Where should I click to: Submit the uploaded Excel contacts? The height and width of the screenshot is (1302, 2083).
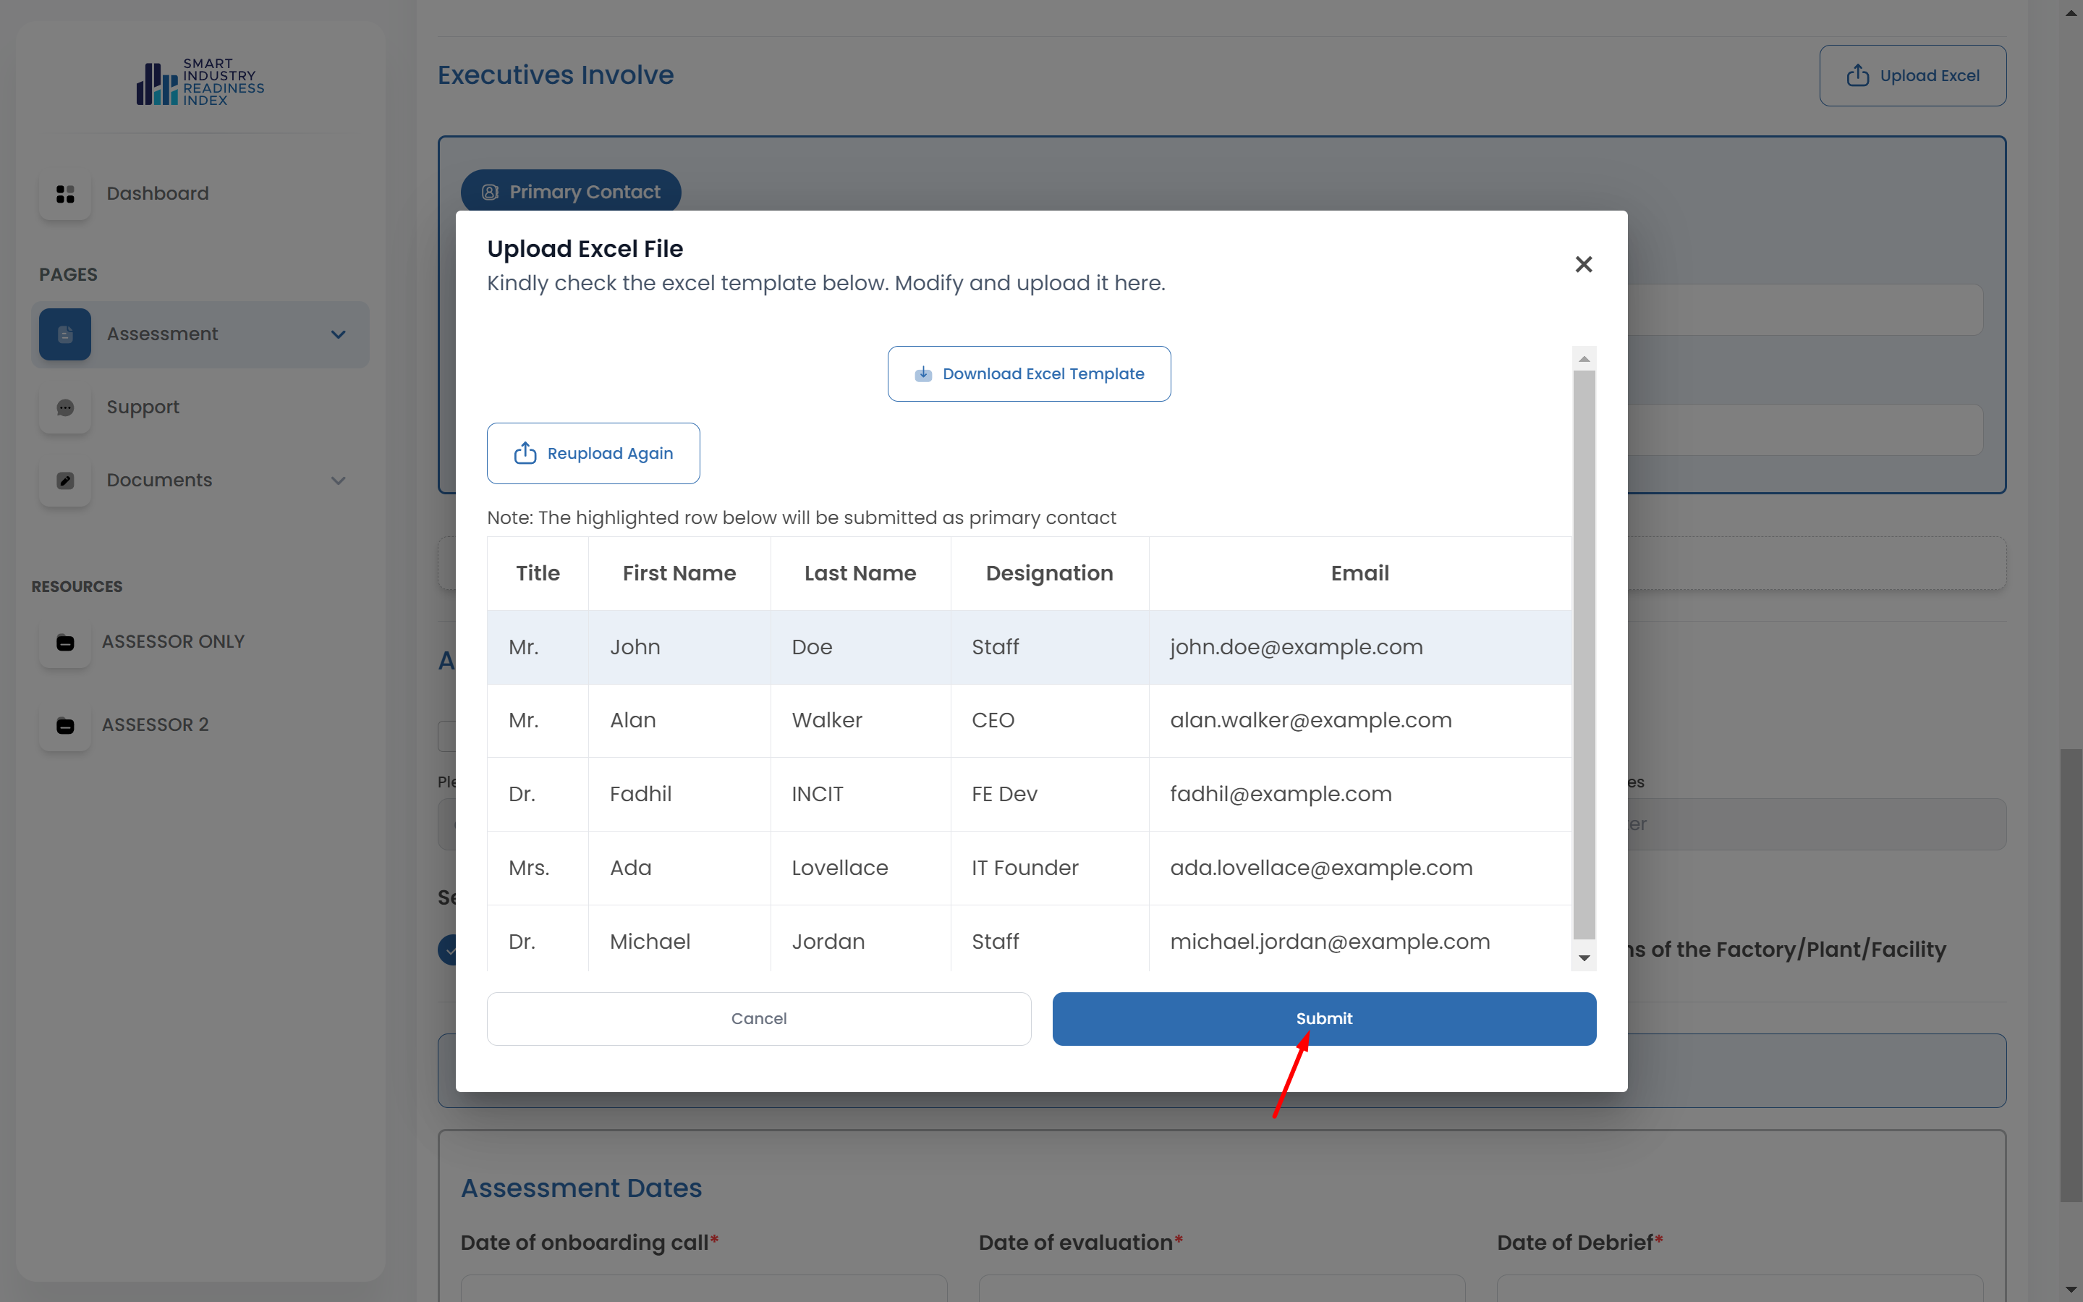[x=1323, y=1019]
